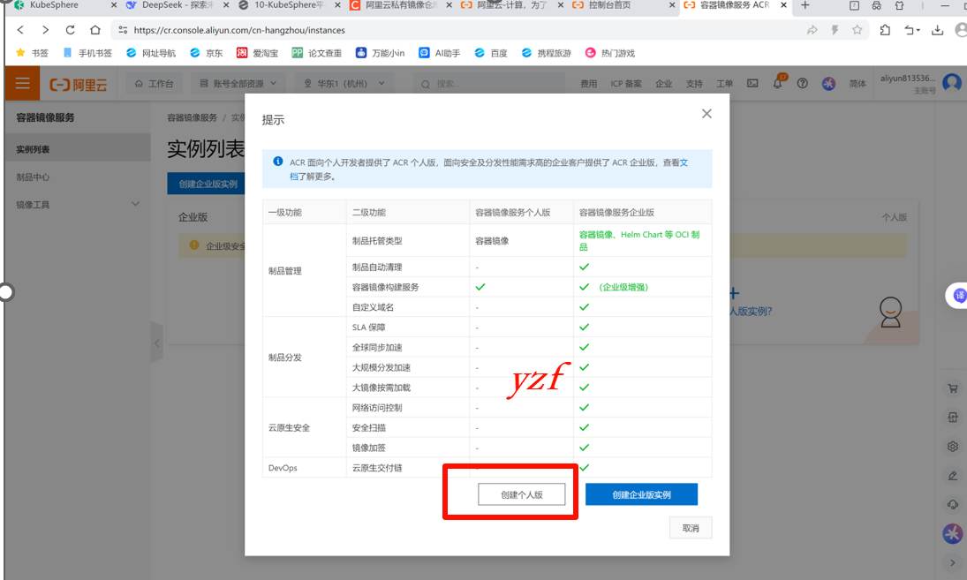Image resolution: width=967 pixels, height=580 pixels.
Task: Click the gear icon on right sidebar
Action: coord(953,446)
